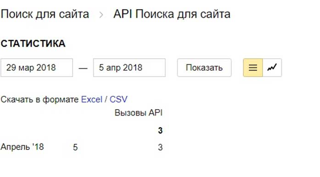320x177 pixels.
Task: Click the Скачать в формате label
Action: coord(39,100)
